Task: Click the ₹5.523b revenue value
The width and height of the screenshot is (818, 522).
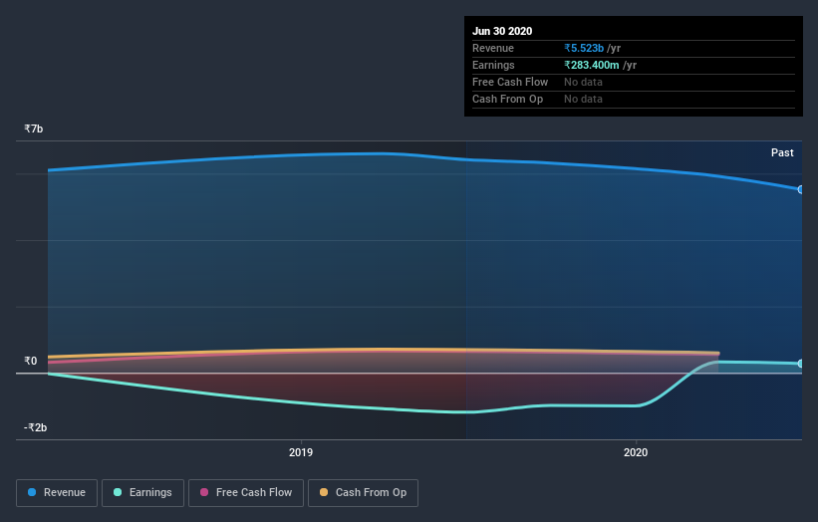Action: [584, 48]
